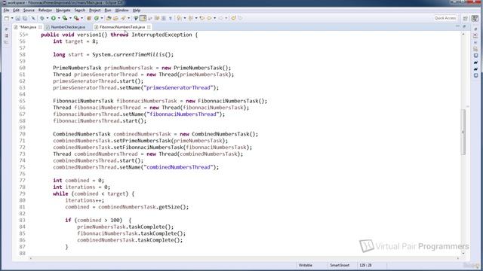Screen dimensions: 483x271
Task: Open the Forward history dropdown arrow
Action: click(226, 18)
